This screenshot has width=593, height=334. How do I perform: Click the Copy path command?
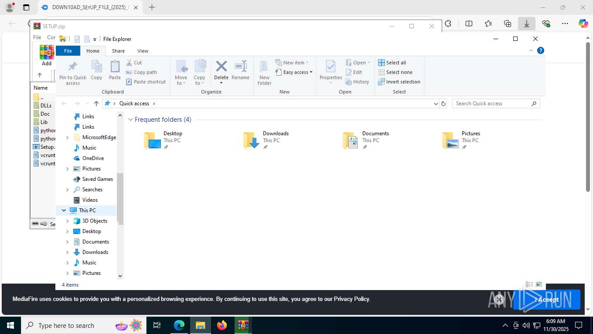tap(141, 72)
